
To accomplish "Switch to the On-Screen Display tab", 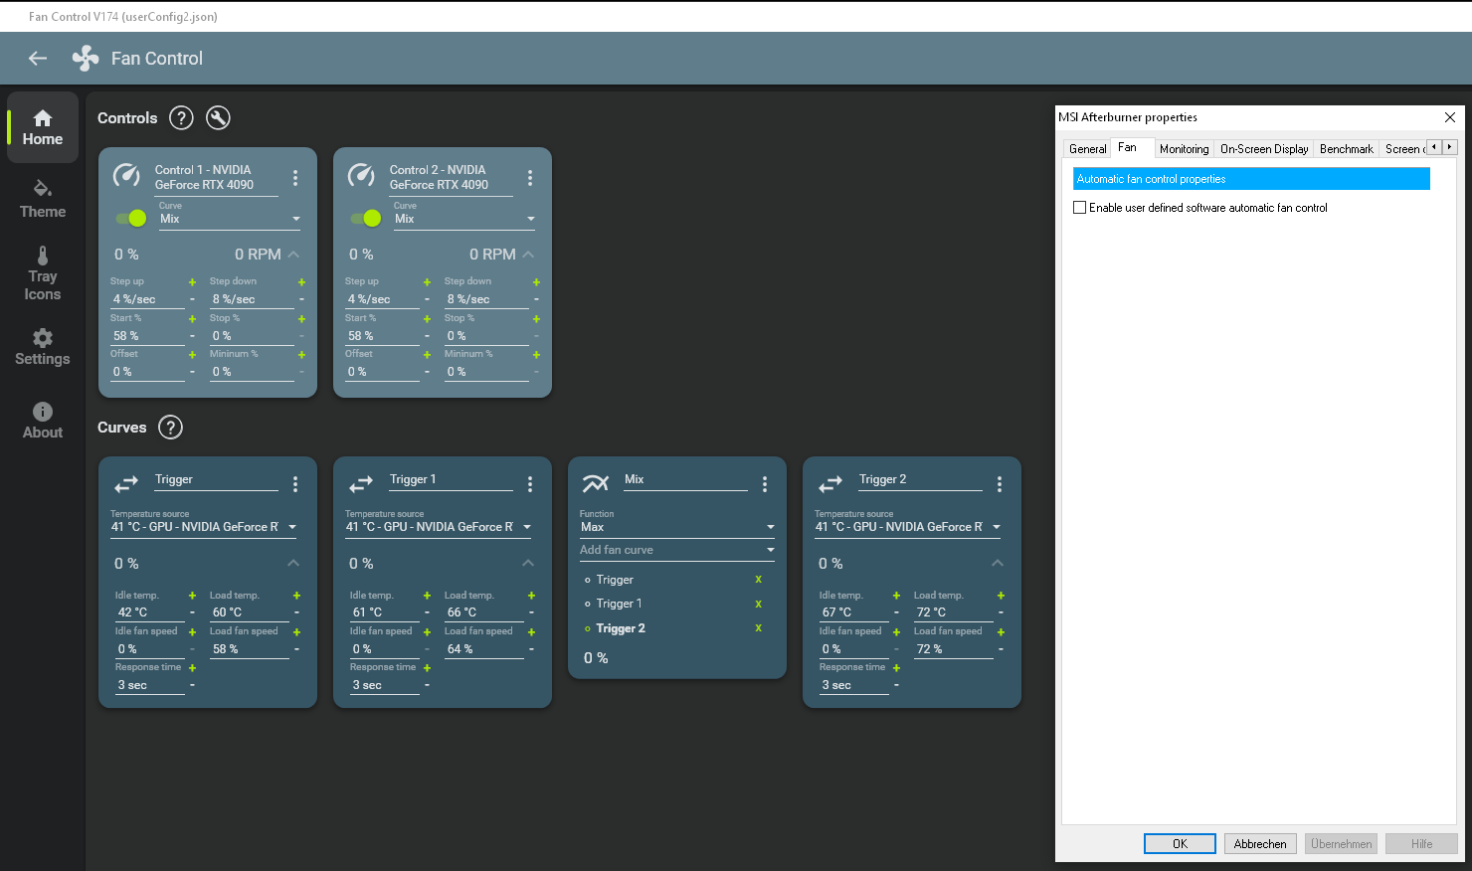I will pos(1264,149).
